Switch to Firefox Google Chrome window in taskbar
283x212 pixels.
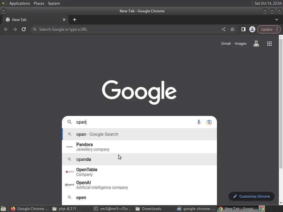point(30,209)
